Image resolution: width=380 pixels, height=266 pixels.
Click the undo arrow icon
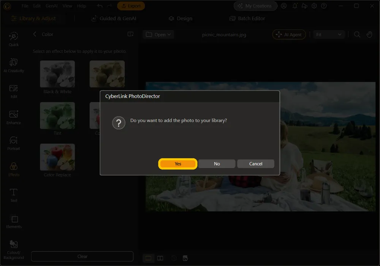(x=100, y=6)
